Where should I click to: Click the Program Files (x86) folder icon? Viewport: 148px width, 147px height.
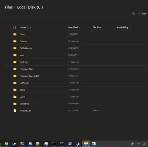(15, 76)
